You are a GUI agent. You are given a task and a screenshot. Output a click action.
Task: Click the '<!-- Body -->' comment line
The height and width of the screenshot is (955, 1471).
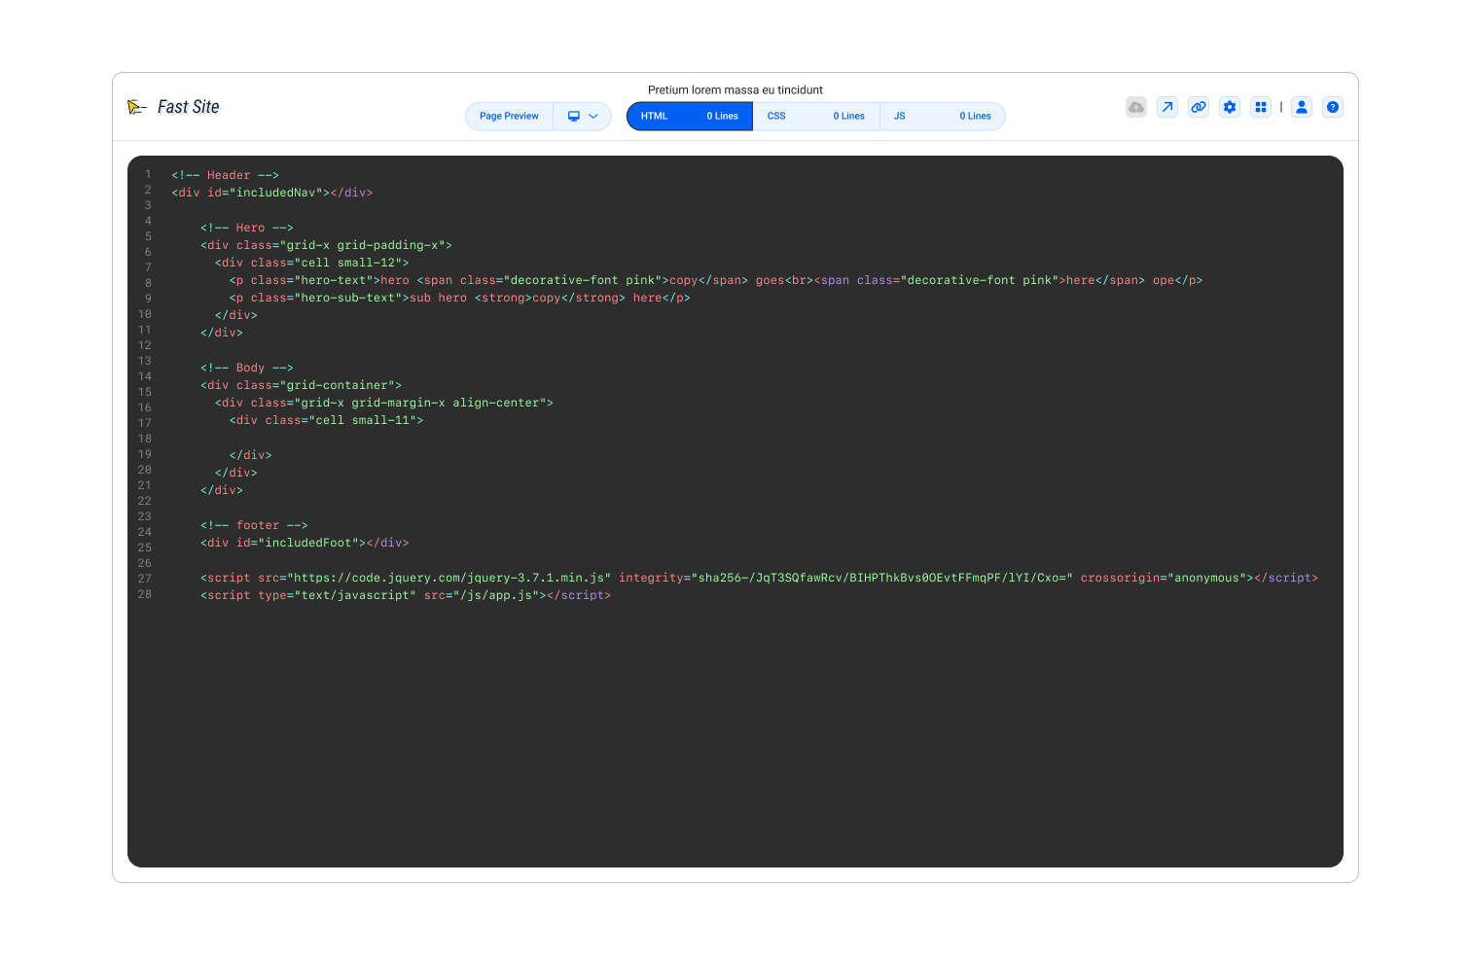[x=247, y=368]
